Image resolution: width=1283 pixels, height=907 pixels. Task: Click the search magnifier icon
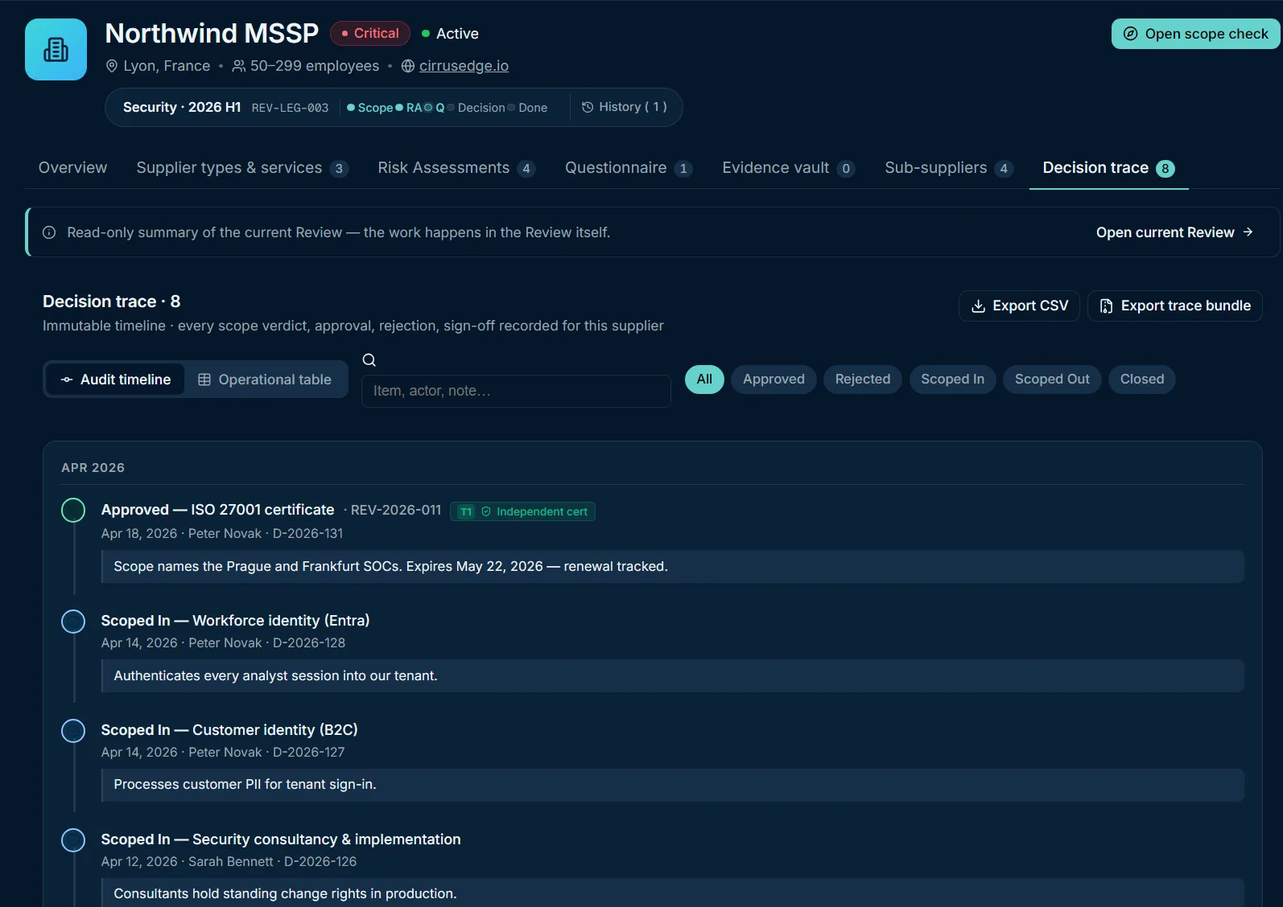point(369,360)
